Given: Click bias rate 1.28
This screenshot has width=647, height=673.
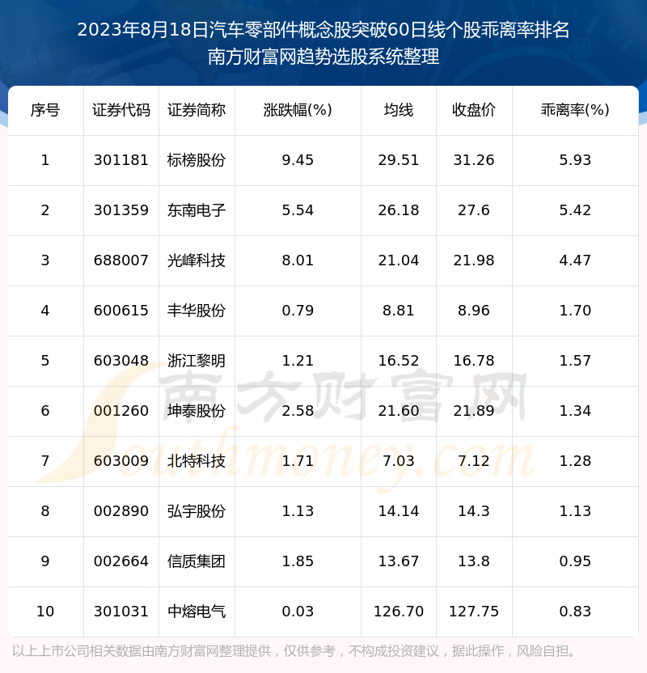Looking at the screenshot, I should (x=575, y=461).
